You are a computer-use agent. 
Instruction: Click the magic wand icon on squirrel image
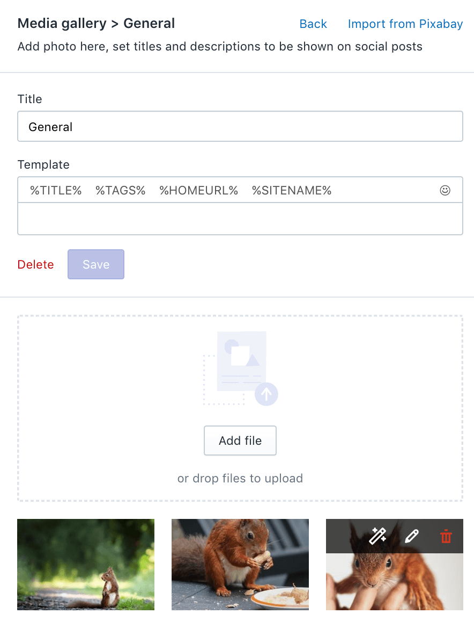pos(377,536)
